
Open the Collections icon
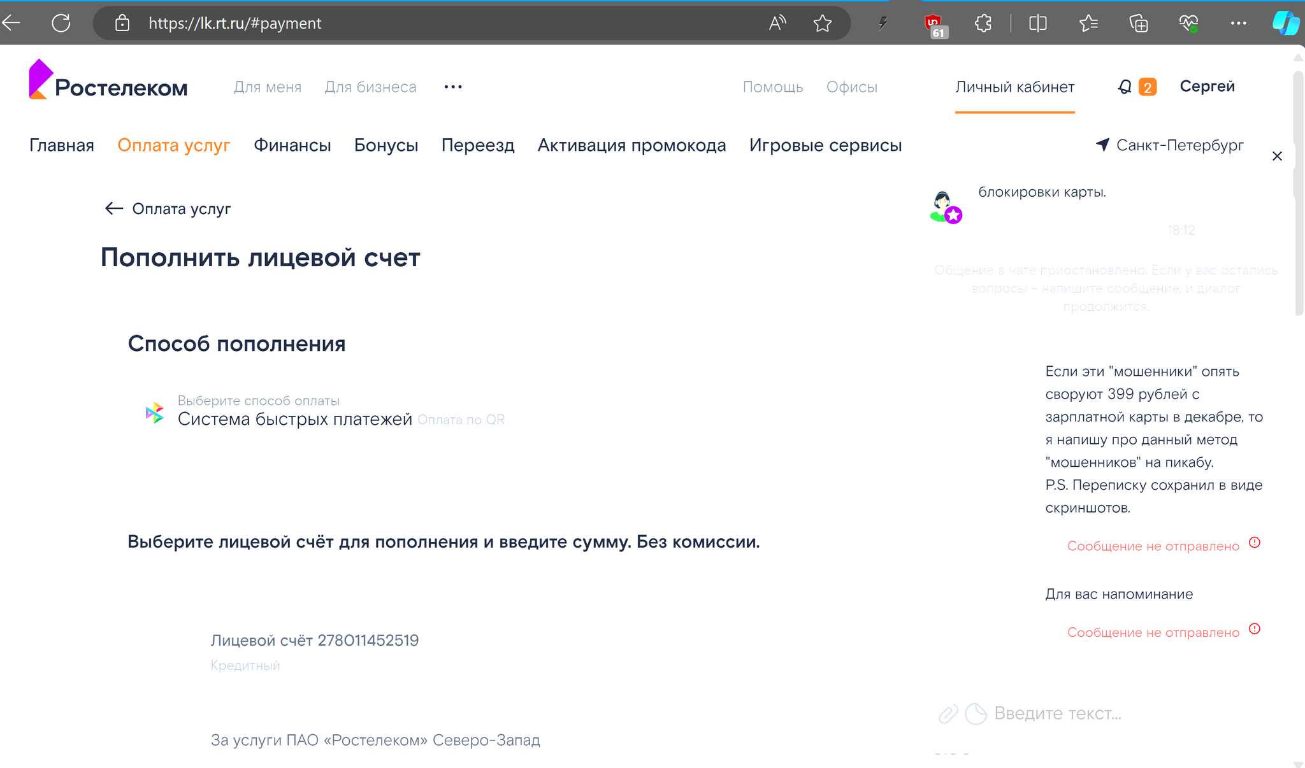click(1139, 24)
